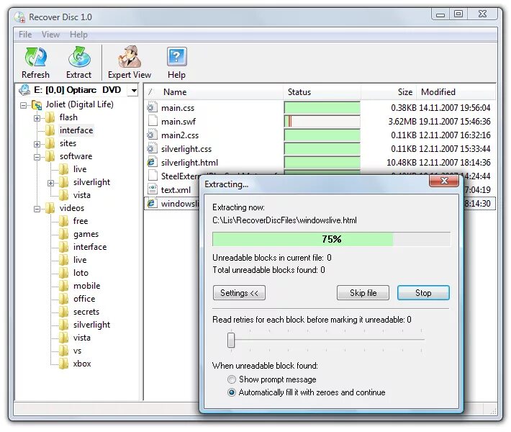The width and height of the screenshot is (511, 432).
Task: Open Expert View detective icon
Action: 130,57
